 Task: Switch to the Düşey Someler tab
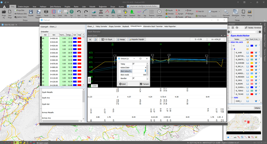(115, 26)
